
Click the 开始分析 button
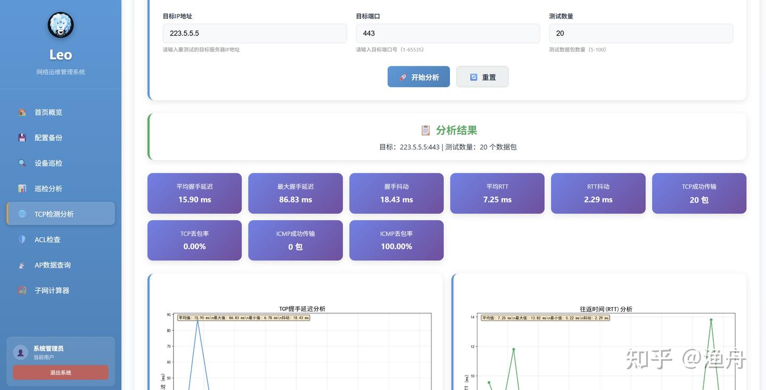coord(419,76)
